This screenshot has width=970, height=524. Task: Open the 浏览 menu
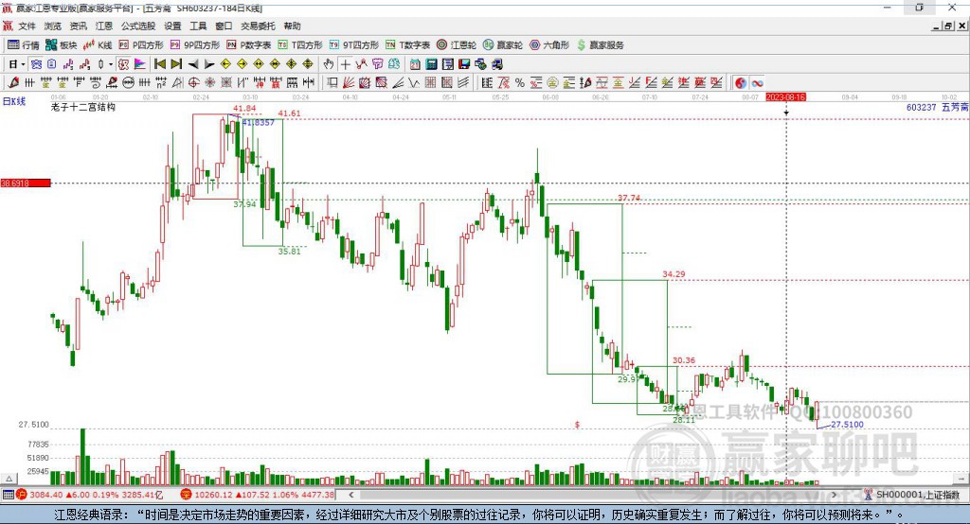point(53,26)
